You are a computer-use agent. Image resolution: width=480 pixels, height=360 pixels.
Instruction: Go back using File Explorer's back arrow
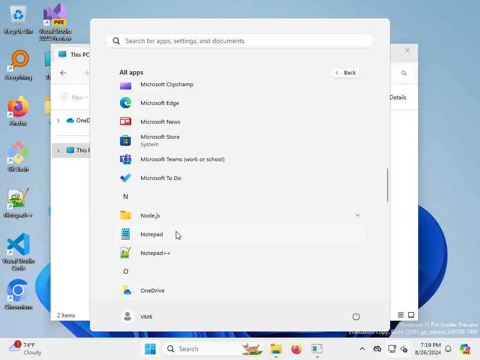click(63, 73)
